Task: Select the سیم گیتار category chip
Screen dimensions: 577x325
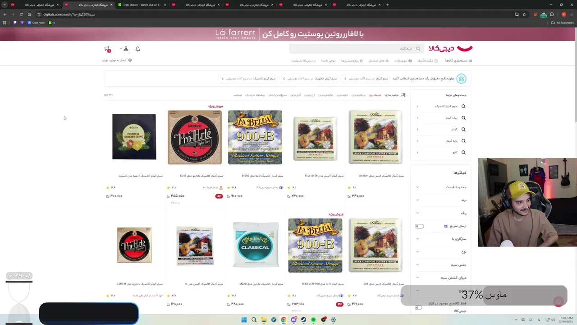Action: pos(366,79)
